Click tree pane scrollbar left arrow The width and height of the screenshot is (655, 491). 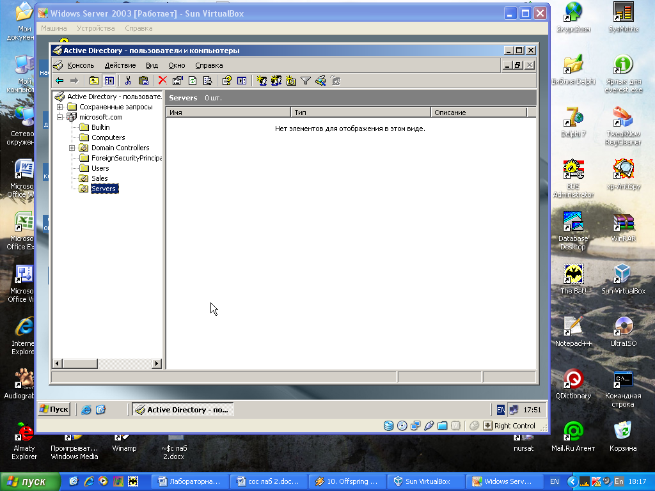(58, 363)
